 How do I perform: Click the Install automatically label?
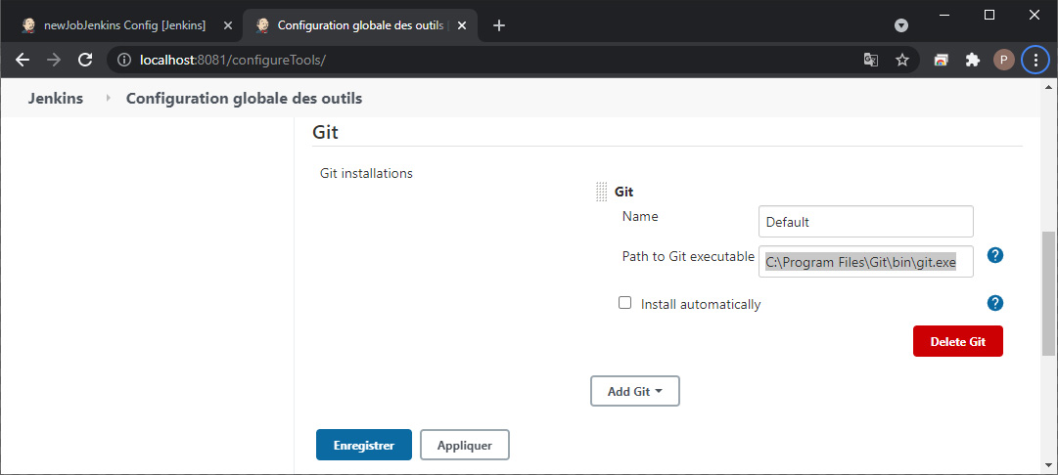pos(701,304)
